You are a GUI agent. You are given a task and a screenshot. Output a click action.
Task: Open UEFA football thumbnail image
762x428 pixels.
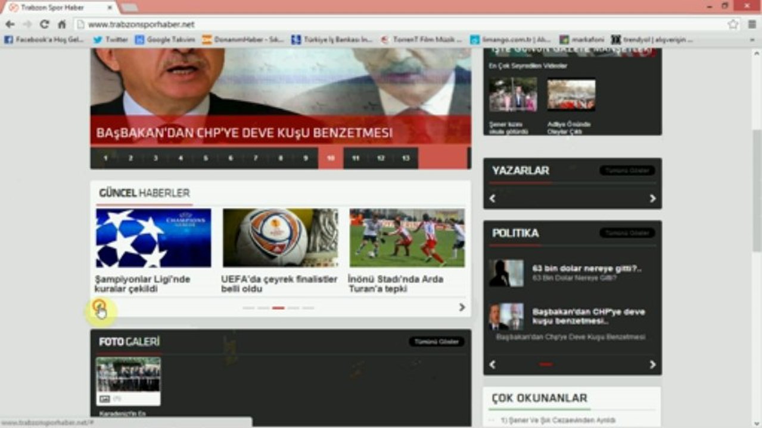coord(281,238)
